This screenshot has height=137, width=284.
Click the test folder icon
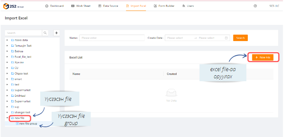(12, 85)
